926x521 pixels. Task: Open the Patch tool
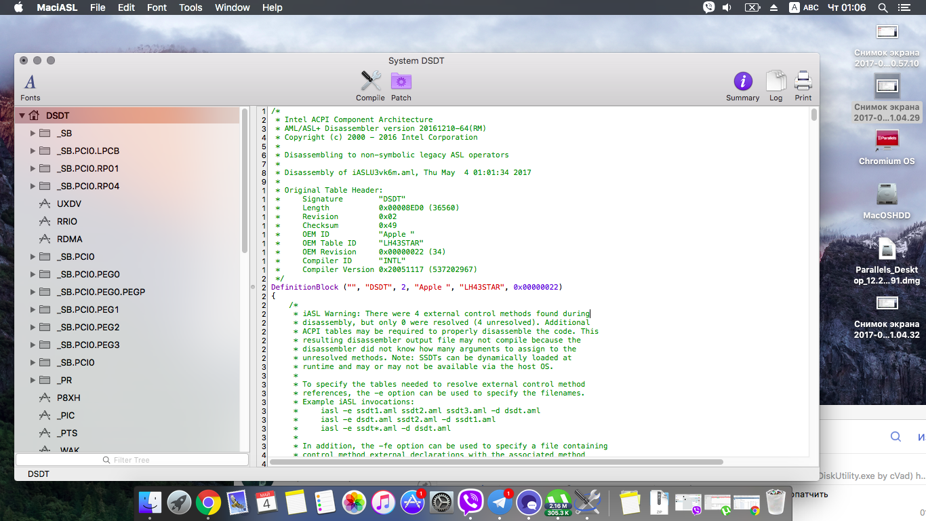click(x=401, y=83)
